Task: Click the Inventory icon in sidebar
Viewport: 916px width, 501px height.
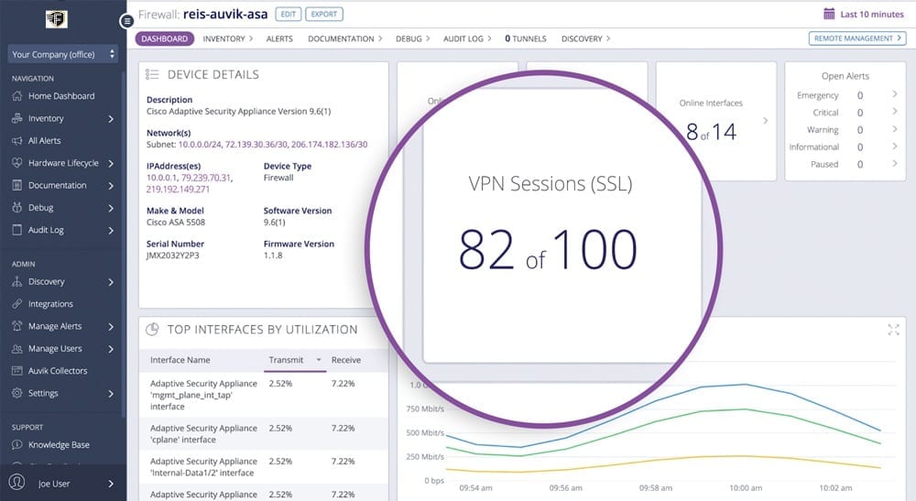Action: pos(16,118)
